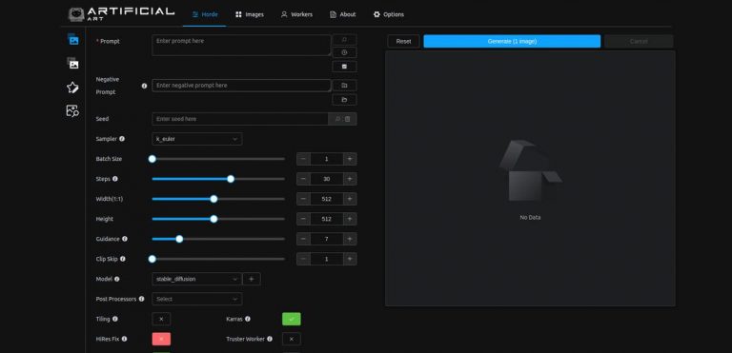
Task: Click on the Guidance slider handle
Action: (x=179, y=239)
